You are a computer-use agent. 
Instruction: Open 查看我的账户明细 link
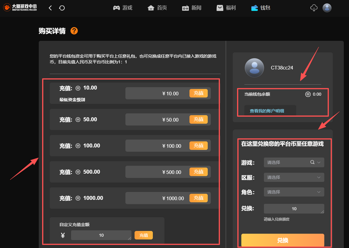267,111
